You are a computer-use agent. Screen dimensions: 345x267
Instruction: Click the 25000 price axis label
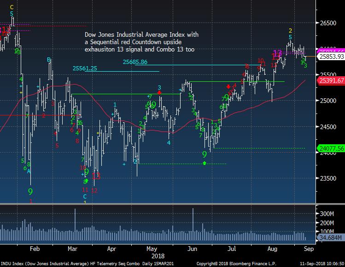pos(328,101)
